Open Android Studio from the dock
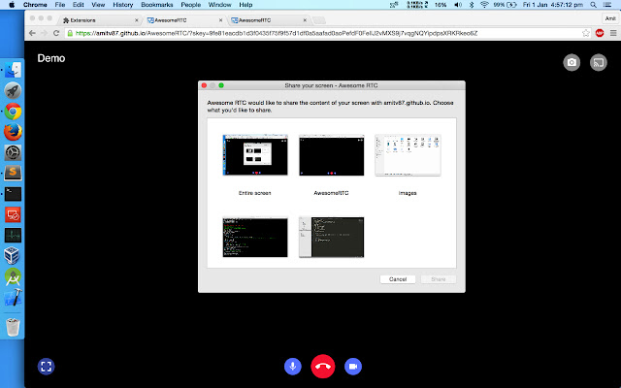Image resolution: width=621 pixels, height=388 pixels. [13, 276]
